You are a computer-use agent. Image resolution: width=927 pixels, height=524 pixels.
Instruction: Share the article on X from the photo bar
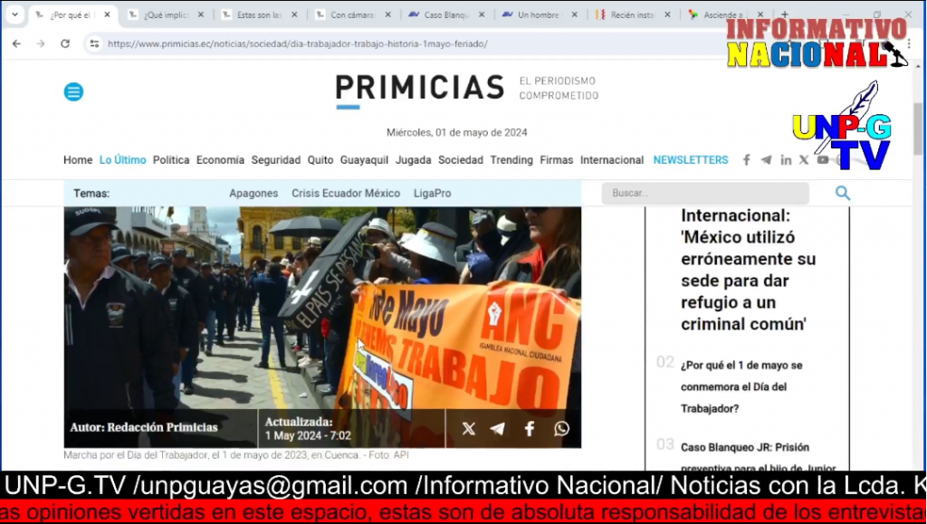click(x=468, y=428)
